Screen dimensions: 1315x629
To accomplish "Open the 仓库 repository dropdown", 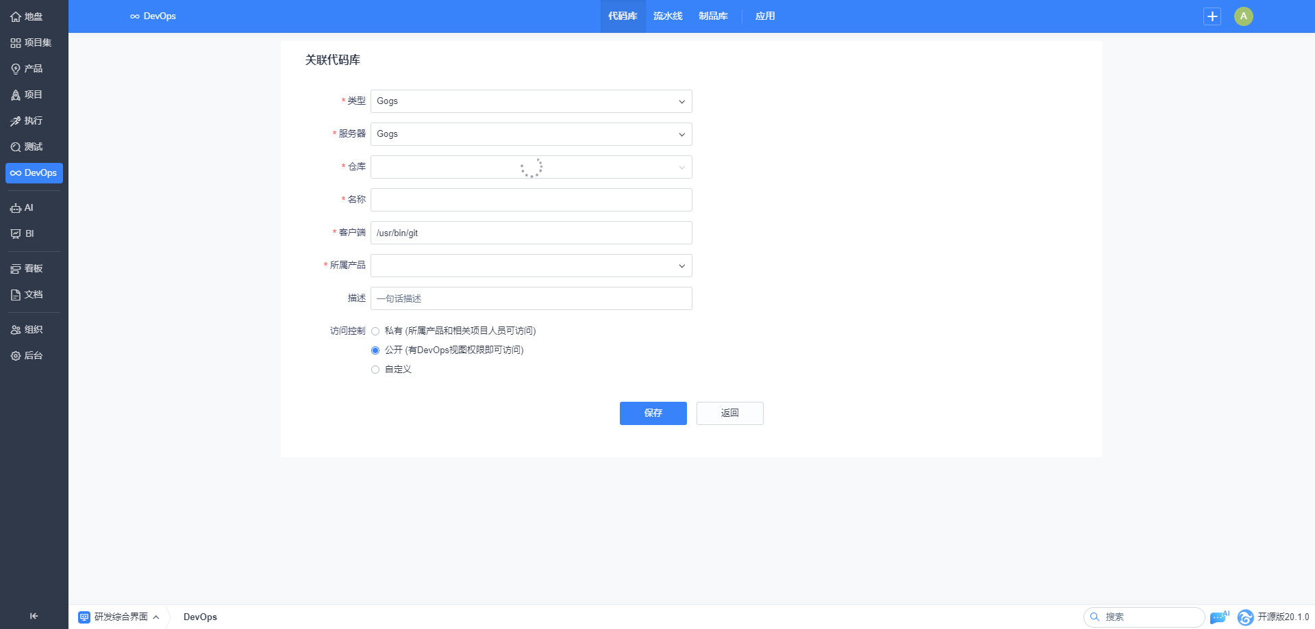I will (531, 167).
